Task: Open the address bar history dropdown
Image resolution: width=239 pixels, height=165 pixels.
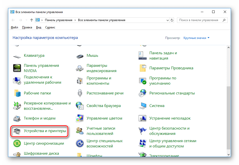Action: (167, 20)
